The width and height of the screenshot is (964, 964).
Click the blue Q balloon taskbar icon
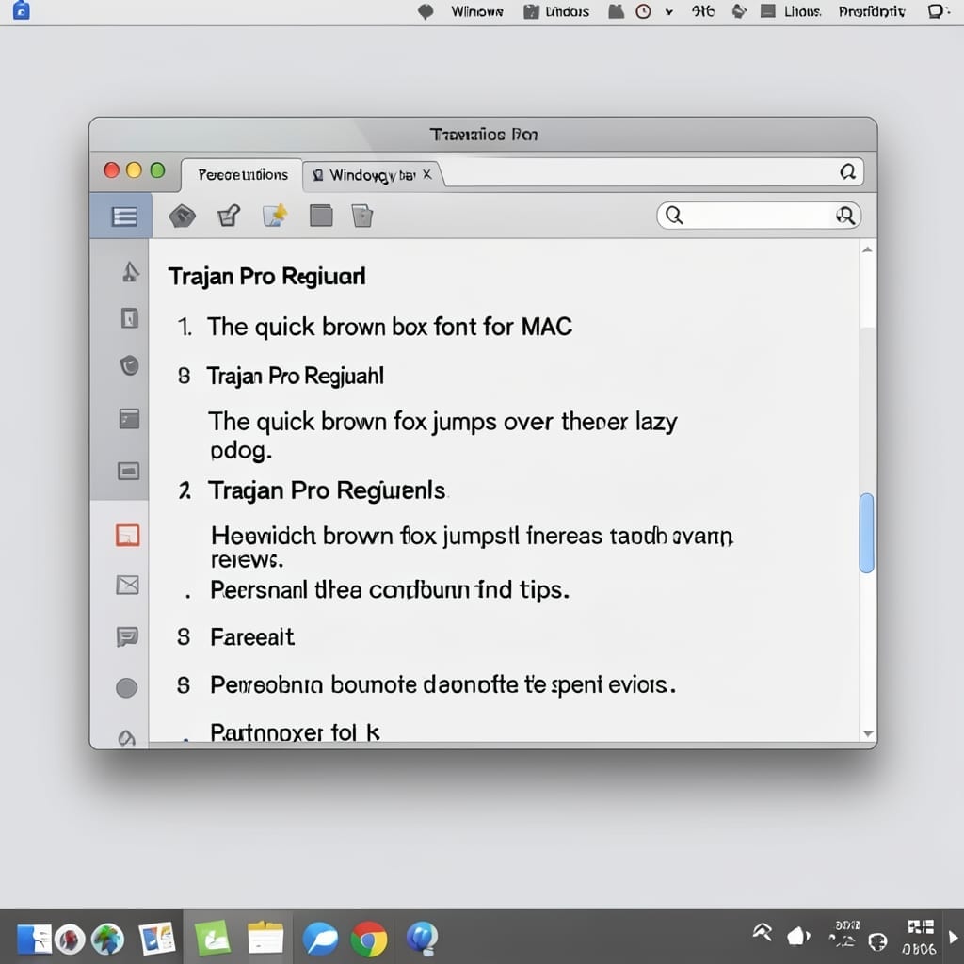click(422, 939)
